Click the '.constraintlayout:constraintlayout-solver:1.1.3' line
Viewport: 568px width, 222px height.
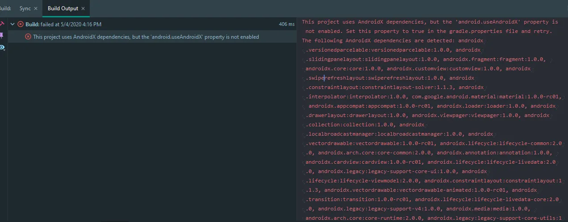pos(395,87)
